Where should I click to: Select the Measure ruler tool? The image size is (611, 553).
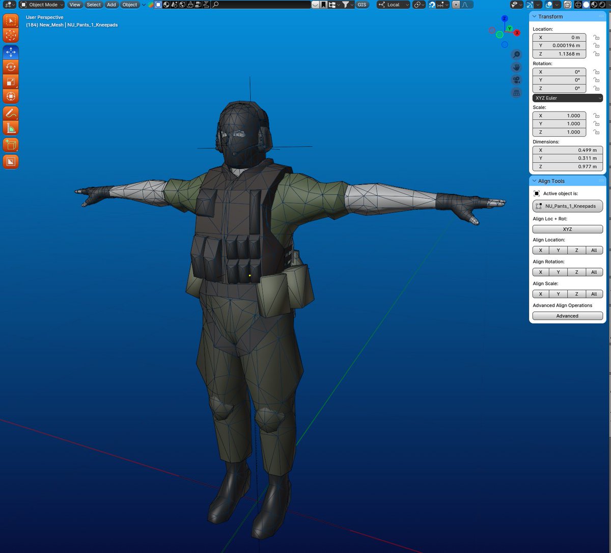(x=11, y=128)
